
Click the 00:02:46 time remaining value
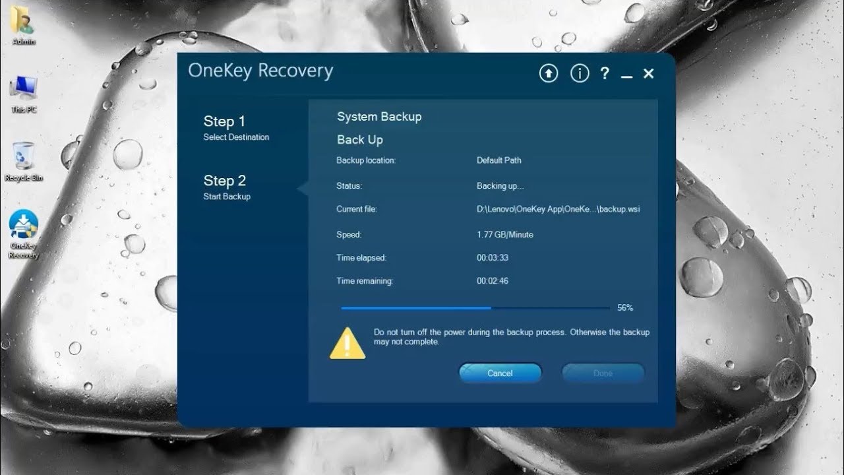[493, 281]
